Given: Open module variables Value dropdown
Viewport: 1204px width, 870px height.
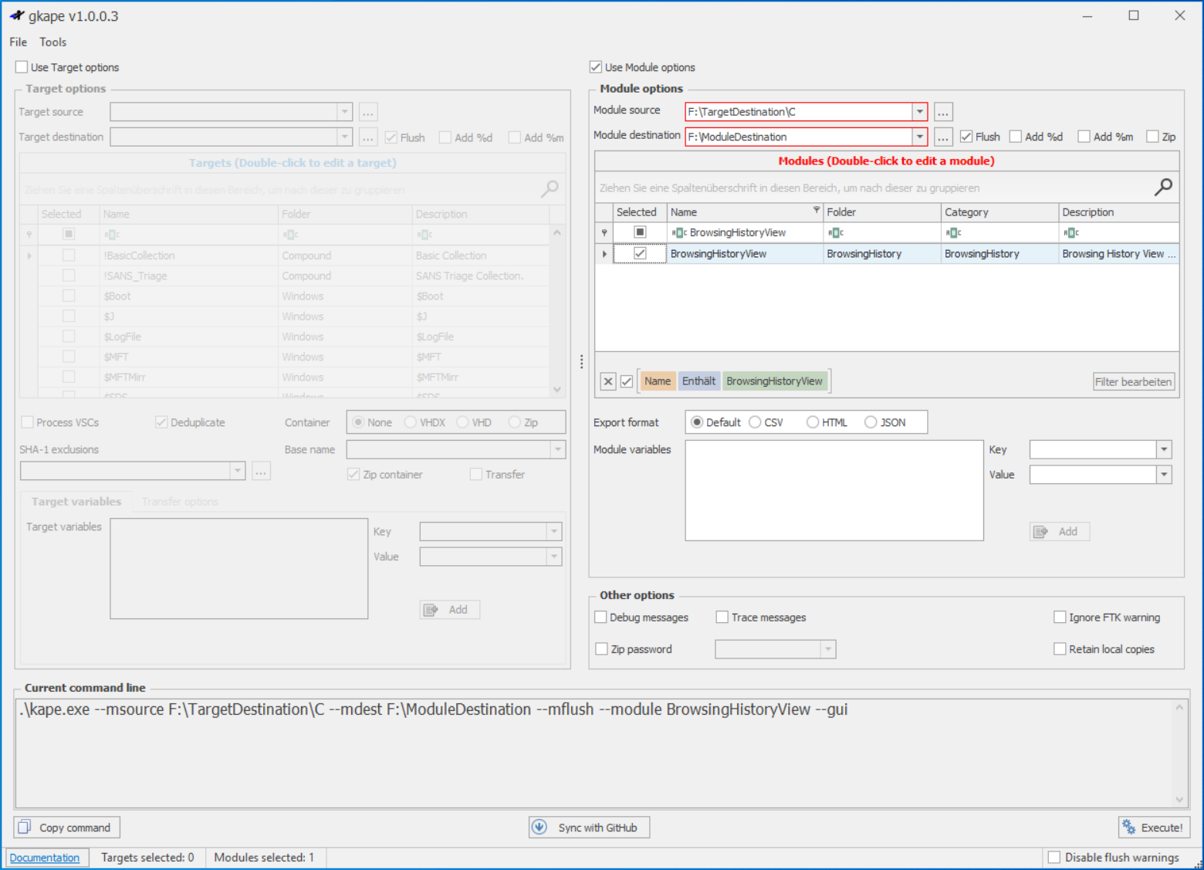Looking at the screenshot, I should [x=1164, y=475].
